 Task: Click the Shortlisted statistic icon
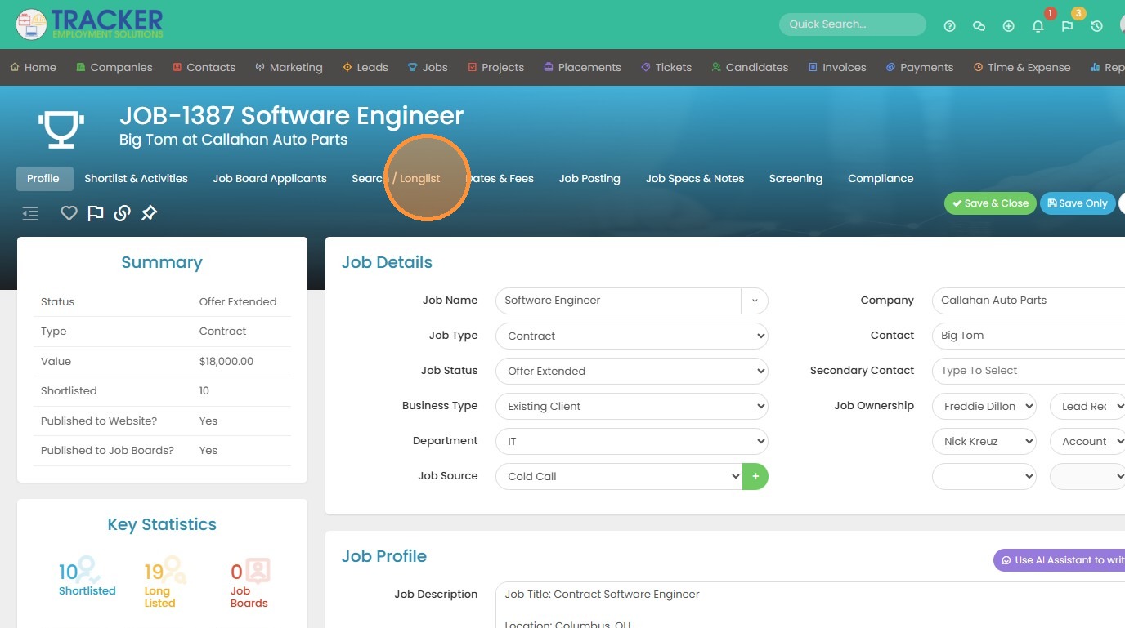coord(87,568)
